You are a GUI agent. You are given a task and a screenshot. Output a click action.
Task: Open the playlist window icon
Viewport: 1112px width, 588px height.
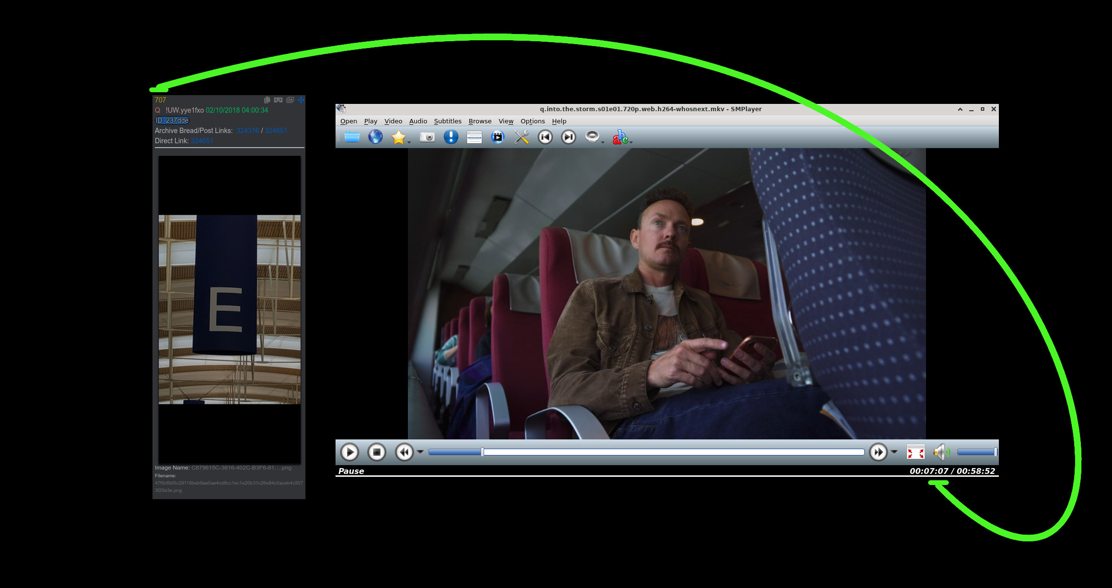474,137
